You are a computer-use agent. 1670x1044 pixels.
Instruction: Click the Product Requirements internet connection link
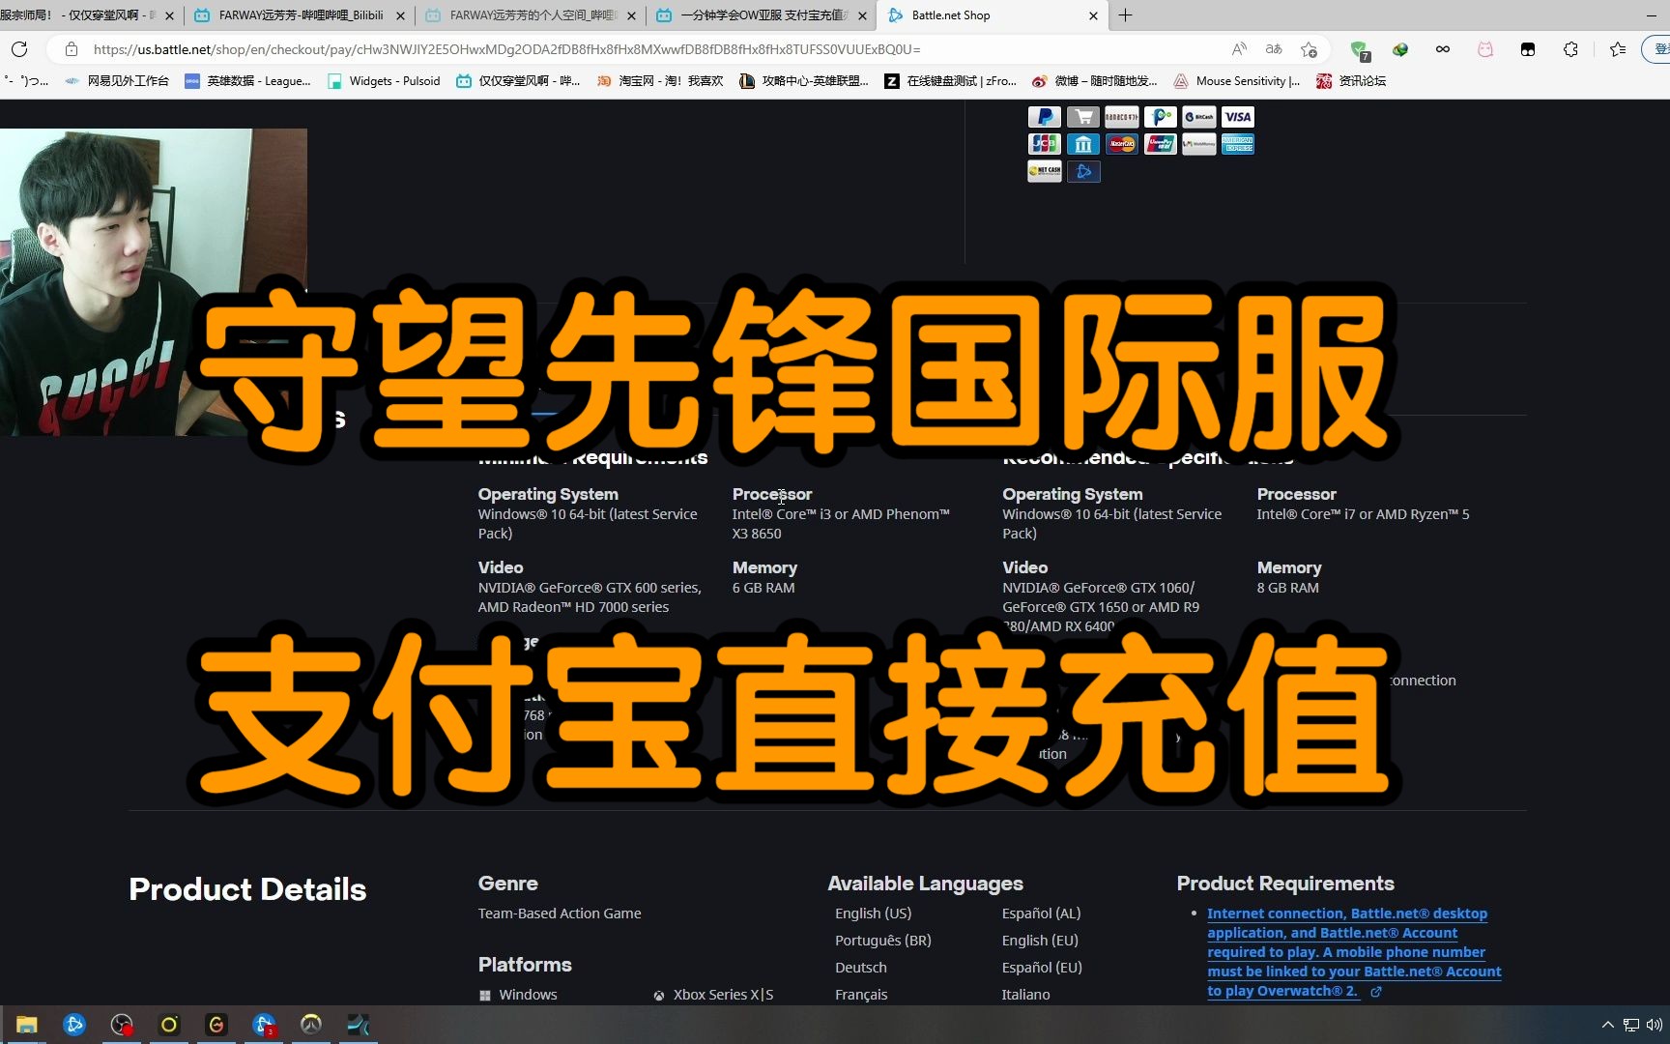point(1354,952)
